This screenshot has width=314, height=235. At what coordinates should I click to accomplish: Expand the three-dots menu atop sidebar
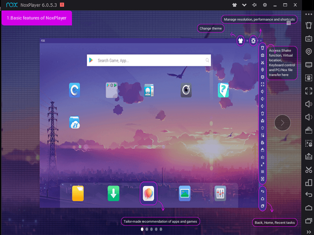tap(308, 14)
